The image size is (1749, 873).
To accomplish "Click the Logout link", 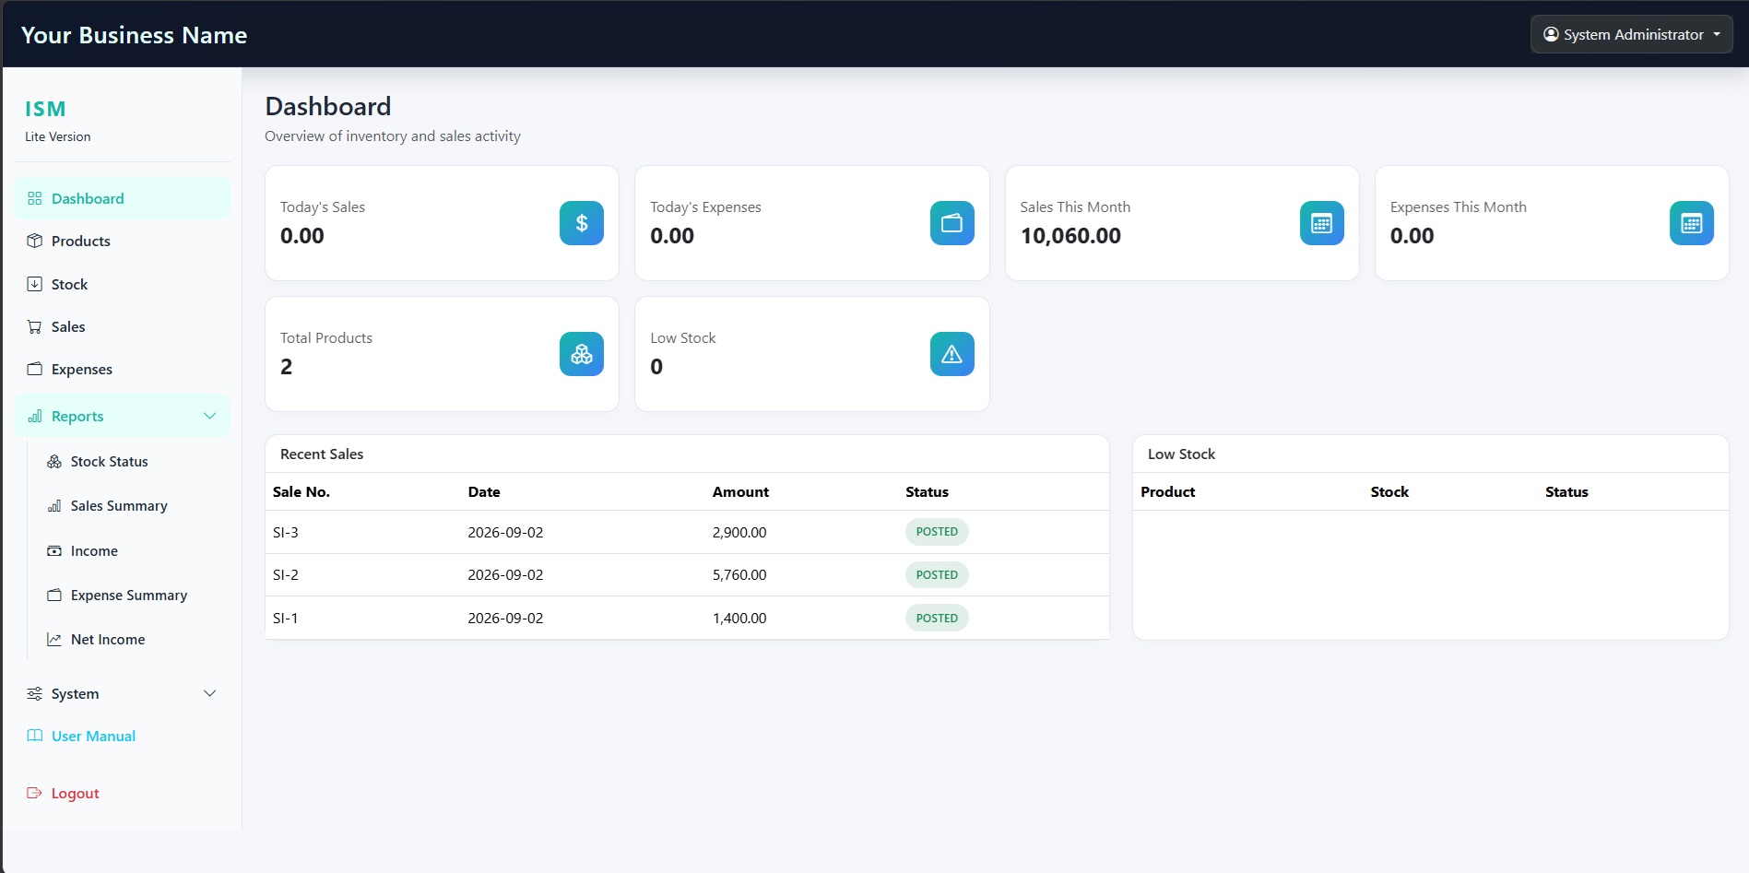I will 122,793.
